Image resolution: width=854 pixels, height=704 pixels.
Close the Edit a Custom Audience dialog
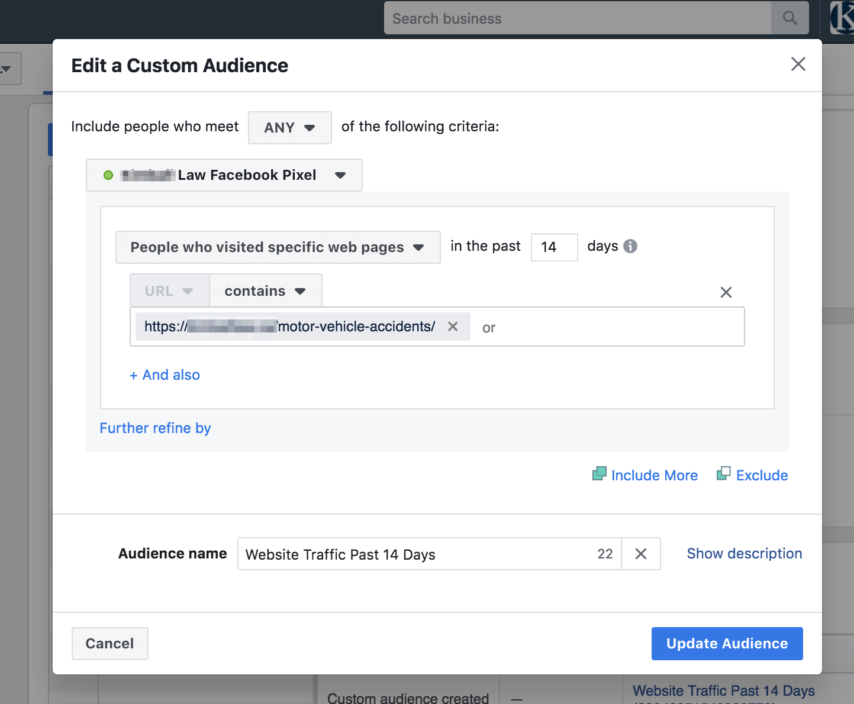(798, 64)
